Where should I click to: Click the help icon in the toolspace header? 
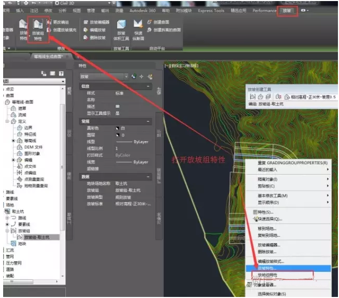[61, 74]
